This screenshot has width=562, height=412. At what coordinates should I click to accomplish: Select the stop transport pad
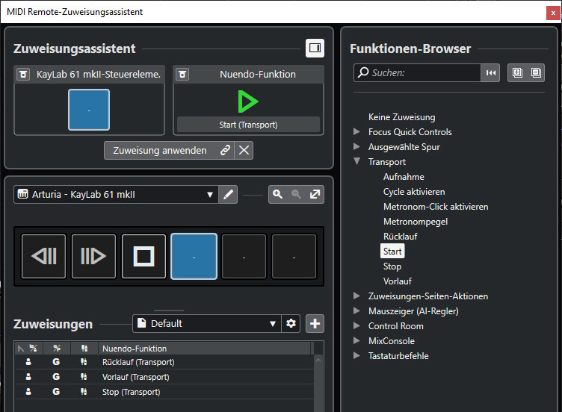click(x=143, y=257)
